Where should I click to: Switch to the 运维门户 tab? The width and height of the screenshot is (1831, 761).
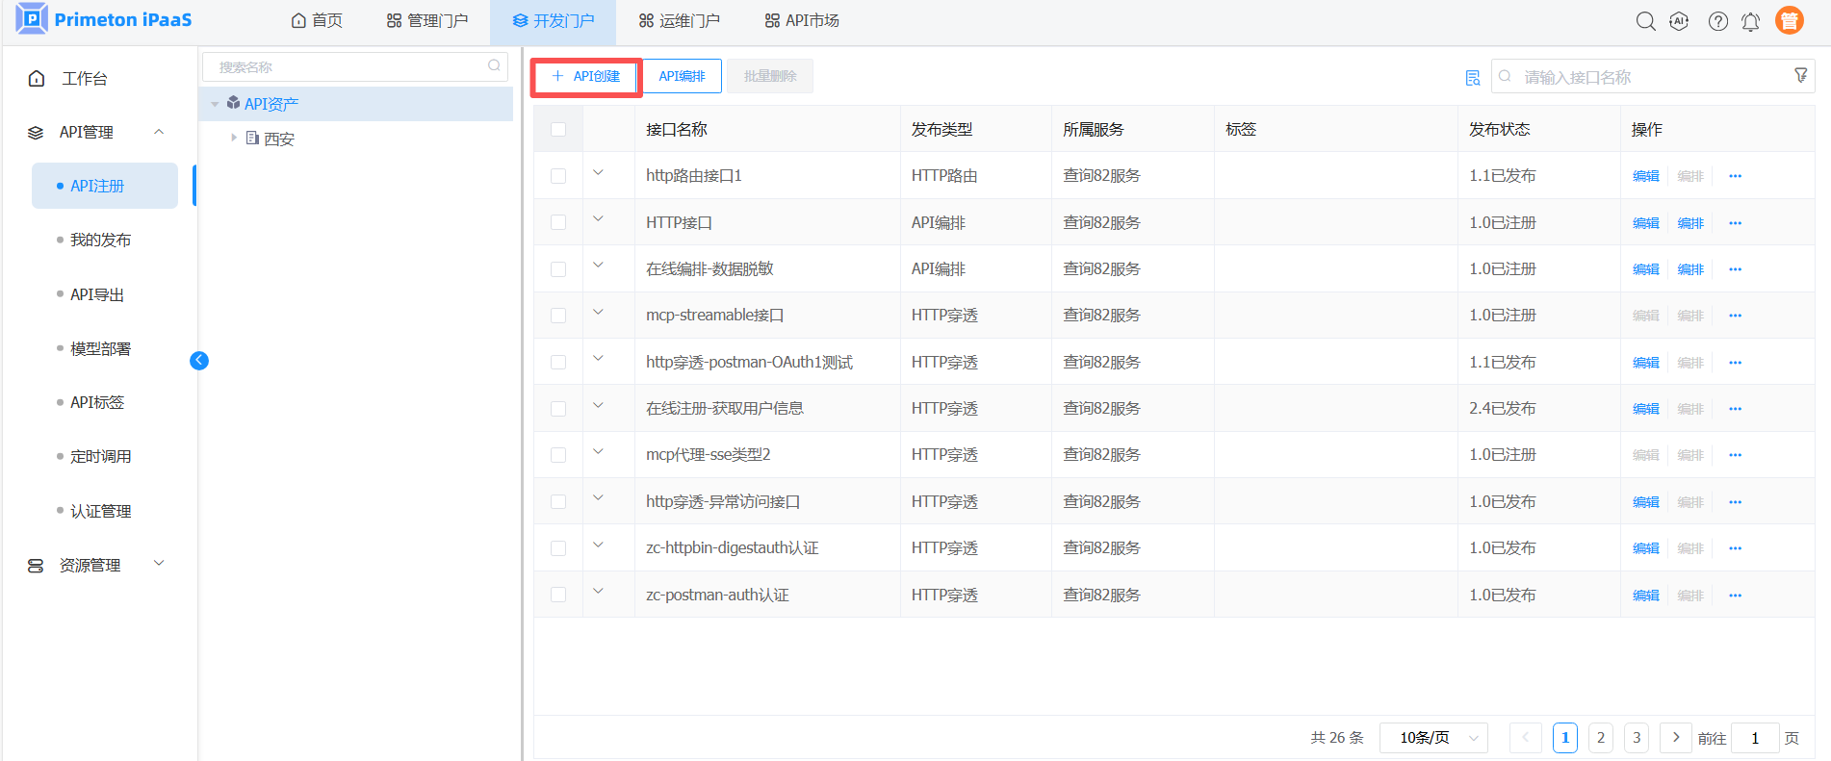679,21
